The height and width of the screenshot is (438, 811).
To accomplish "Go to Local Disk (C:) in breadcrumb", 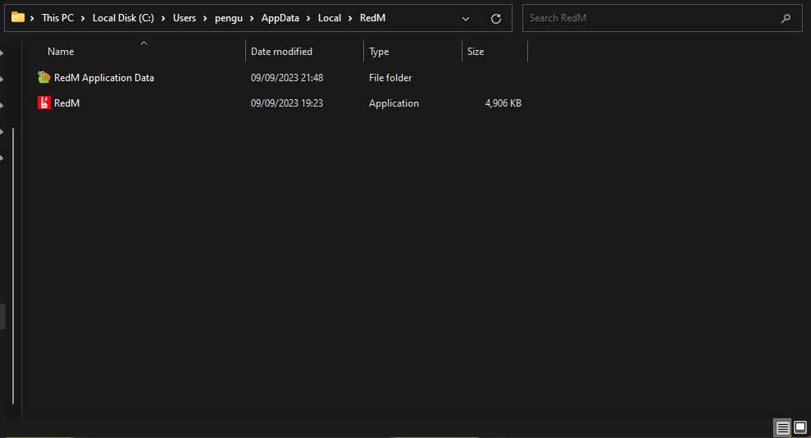I will click(123, 18).
